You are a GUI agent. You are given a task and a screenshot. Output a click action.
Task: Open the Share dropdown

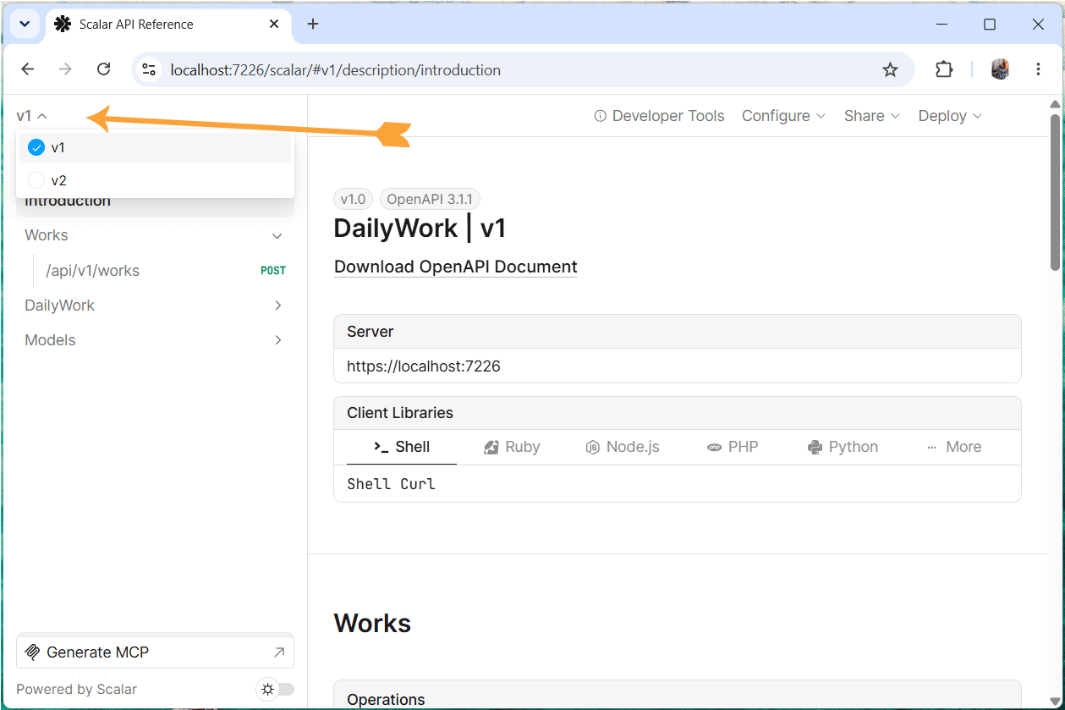tap(872, 116)
